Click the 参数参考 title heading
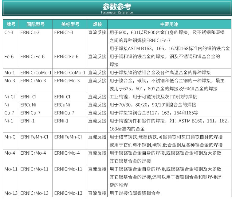 117,6
